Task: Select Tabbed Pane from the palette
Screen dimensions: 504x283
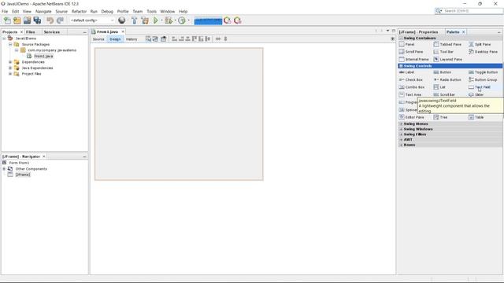Action: coord(447,44)
